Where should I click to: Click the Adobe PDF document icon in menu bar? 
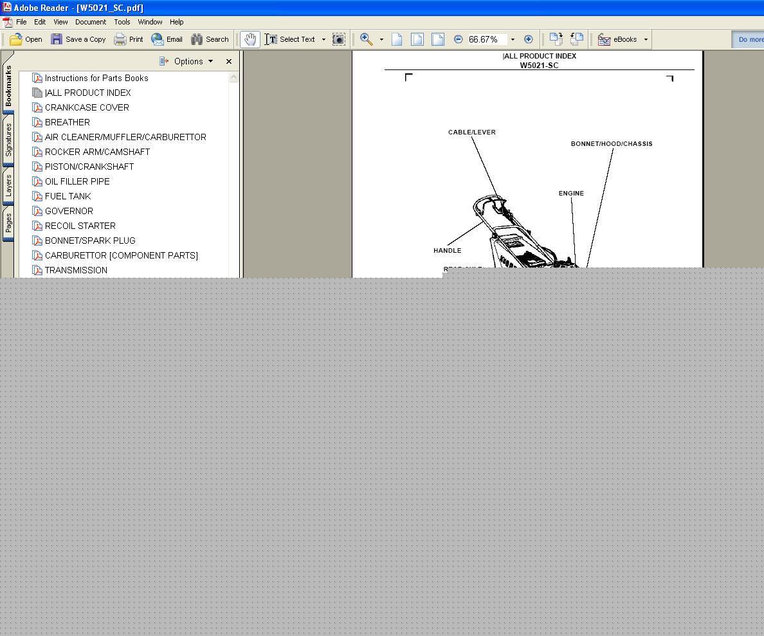point(7,23)
